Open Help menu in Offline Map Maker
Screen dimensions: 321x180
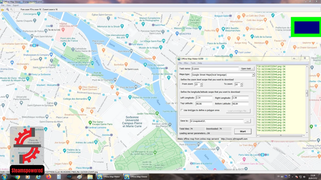point(200,63)
